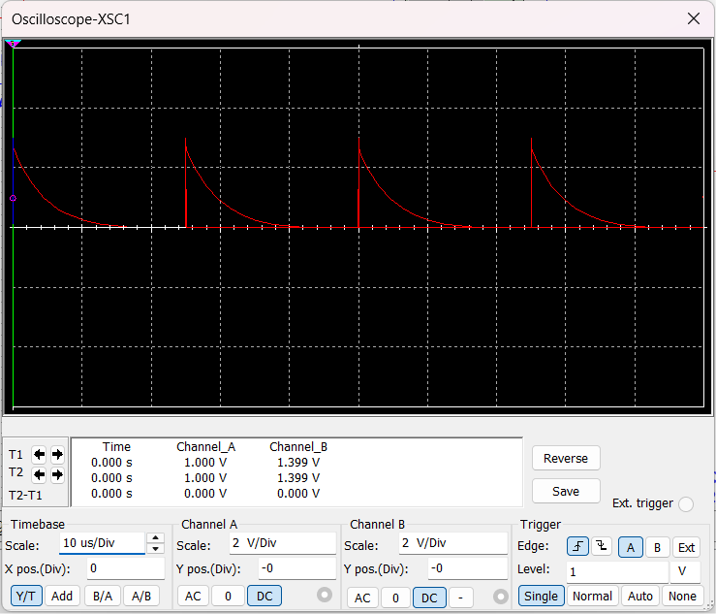716x614 pixels.
Task: Edit the trigger Level value field
Action: (x=617, y=571)
